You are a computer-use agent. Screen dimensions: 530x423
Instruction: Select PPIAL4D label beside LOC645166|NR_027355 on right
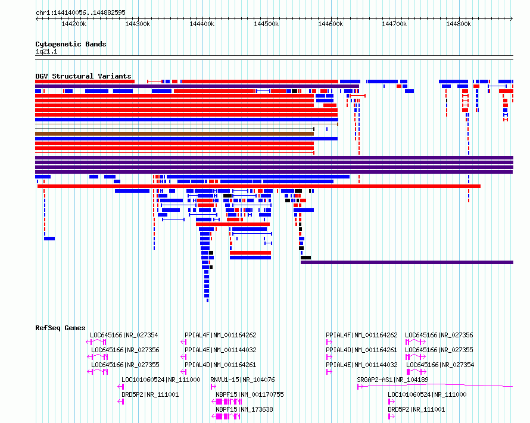click(361, 350)
